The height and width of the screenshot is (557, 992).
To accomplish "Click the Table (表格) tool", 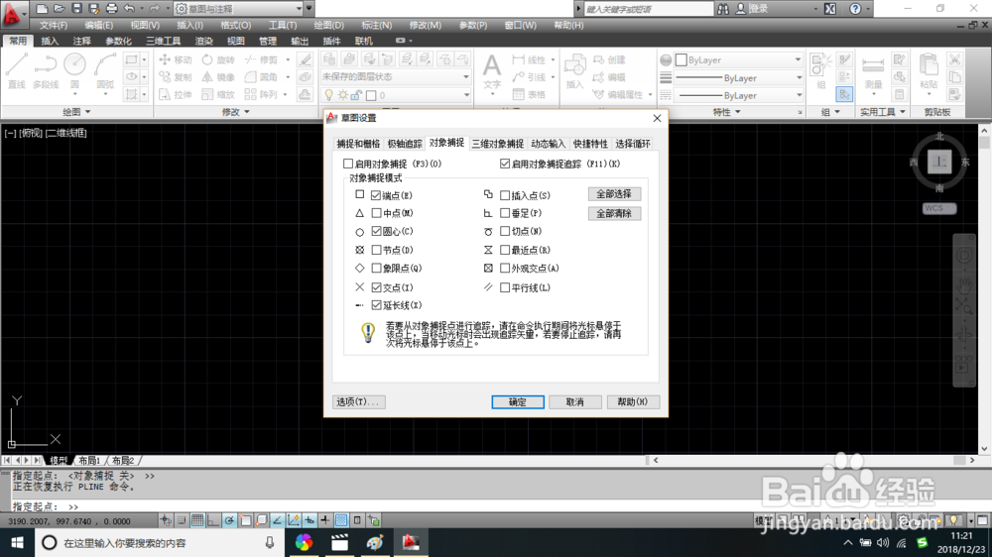I will 529,95.
